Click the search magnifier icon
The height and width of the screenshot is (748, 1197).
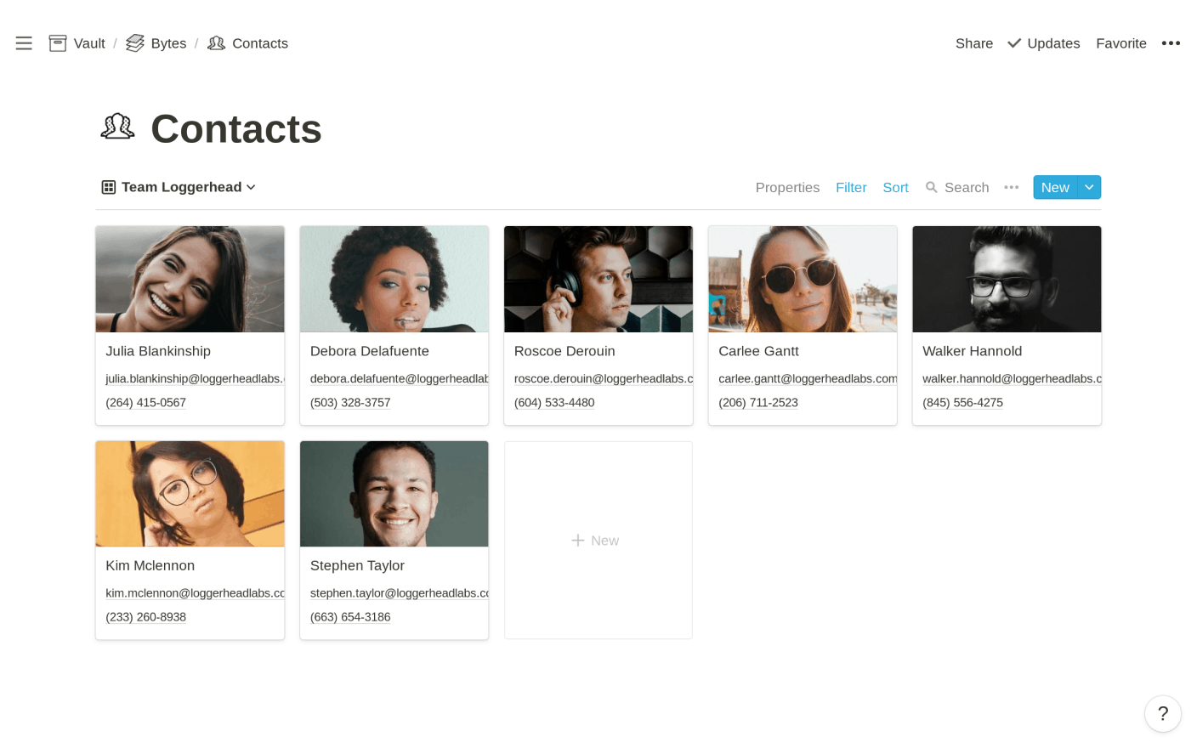point(932,187)
